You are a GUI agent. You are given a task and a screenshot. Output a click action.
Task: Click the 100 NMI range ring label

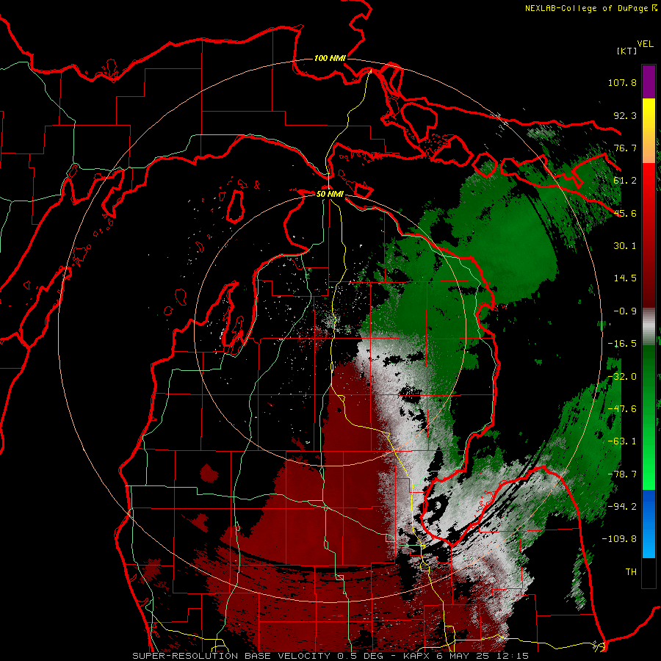[x=330, y=58]
